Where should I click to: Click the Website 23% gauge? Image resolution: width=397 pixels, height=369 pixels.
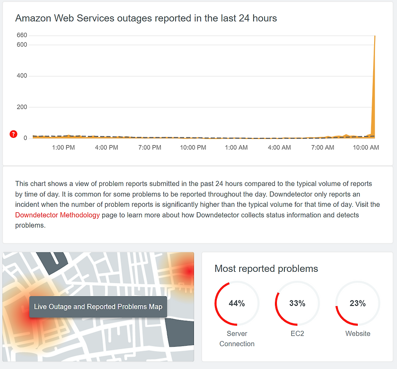tap(358, 304)
